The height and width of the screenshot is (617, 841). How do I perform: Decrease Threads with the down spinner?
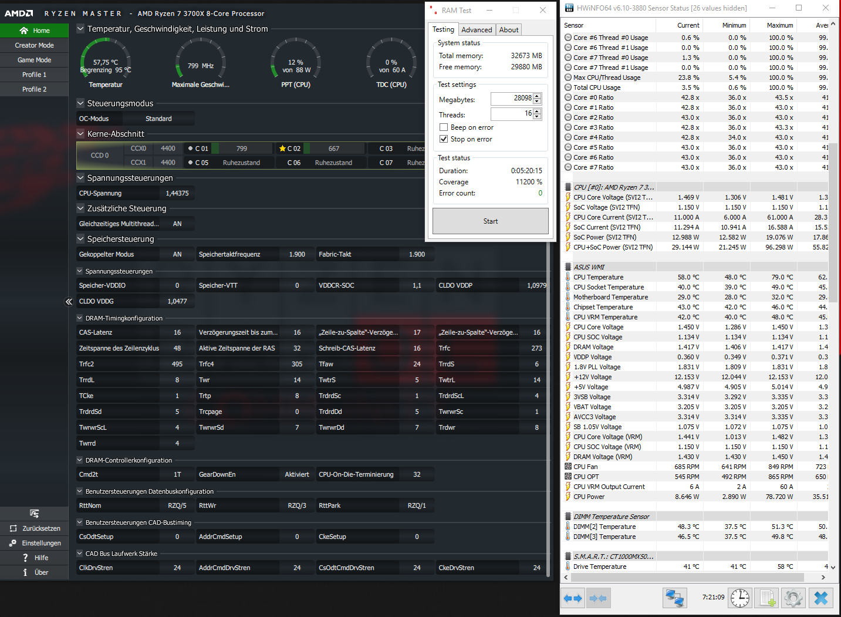[537, 117]
